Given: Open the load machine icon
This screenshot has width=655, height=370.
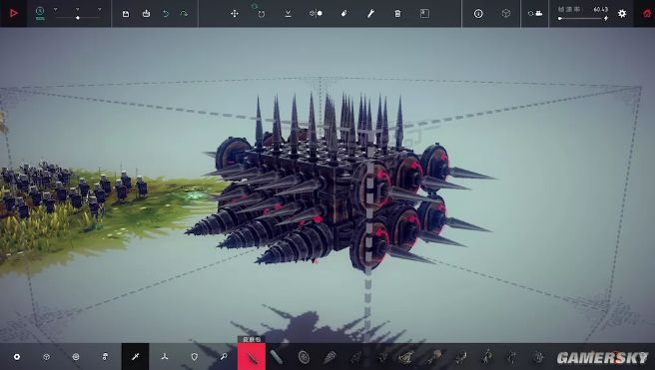Looking at the screenshot, I should pos(146,14).
